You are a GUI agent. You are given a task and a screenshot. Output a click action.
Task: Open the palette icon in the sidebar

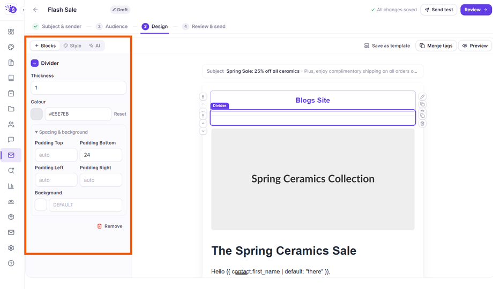click(11, 47)
